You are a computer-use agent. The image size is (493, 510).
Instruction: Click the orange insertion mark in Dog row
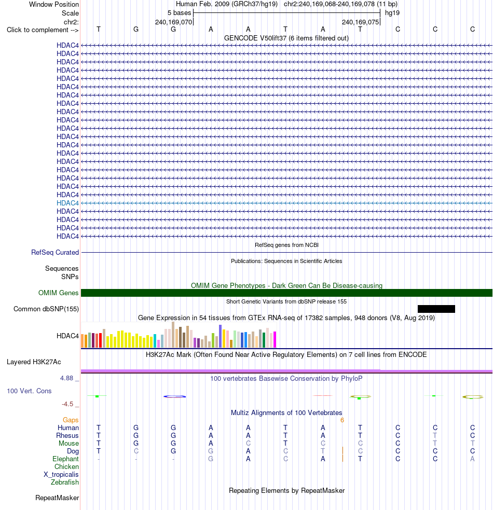(343, 451)
